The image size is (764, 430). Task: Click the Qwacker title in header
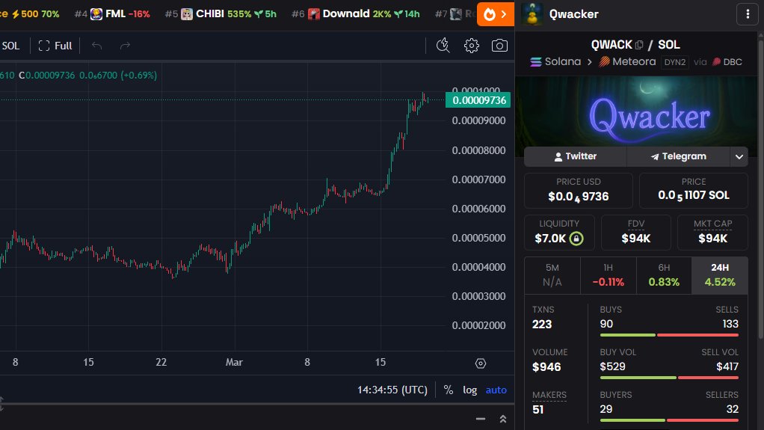pos(573,14)
